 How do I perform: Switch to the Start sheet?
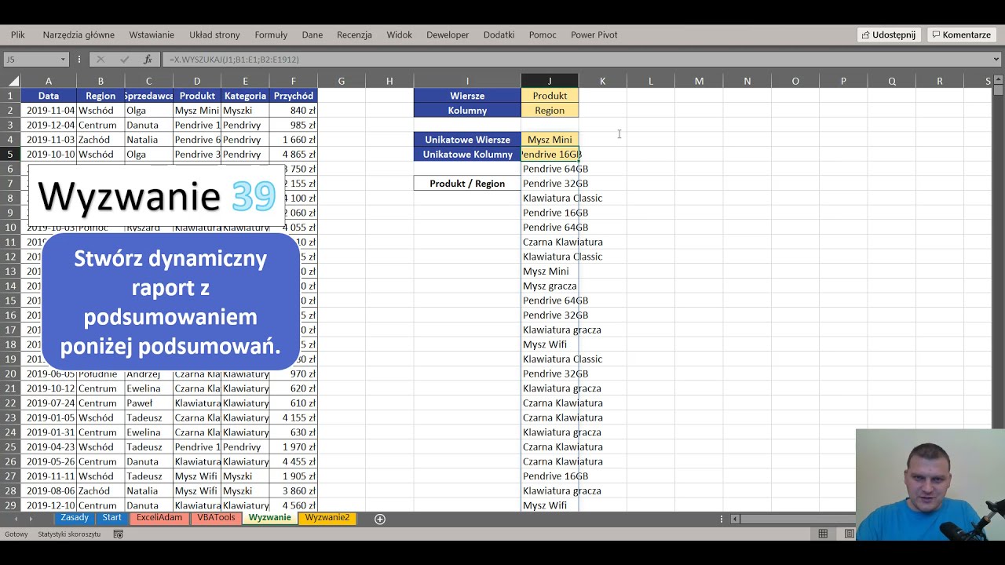111,518
